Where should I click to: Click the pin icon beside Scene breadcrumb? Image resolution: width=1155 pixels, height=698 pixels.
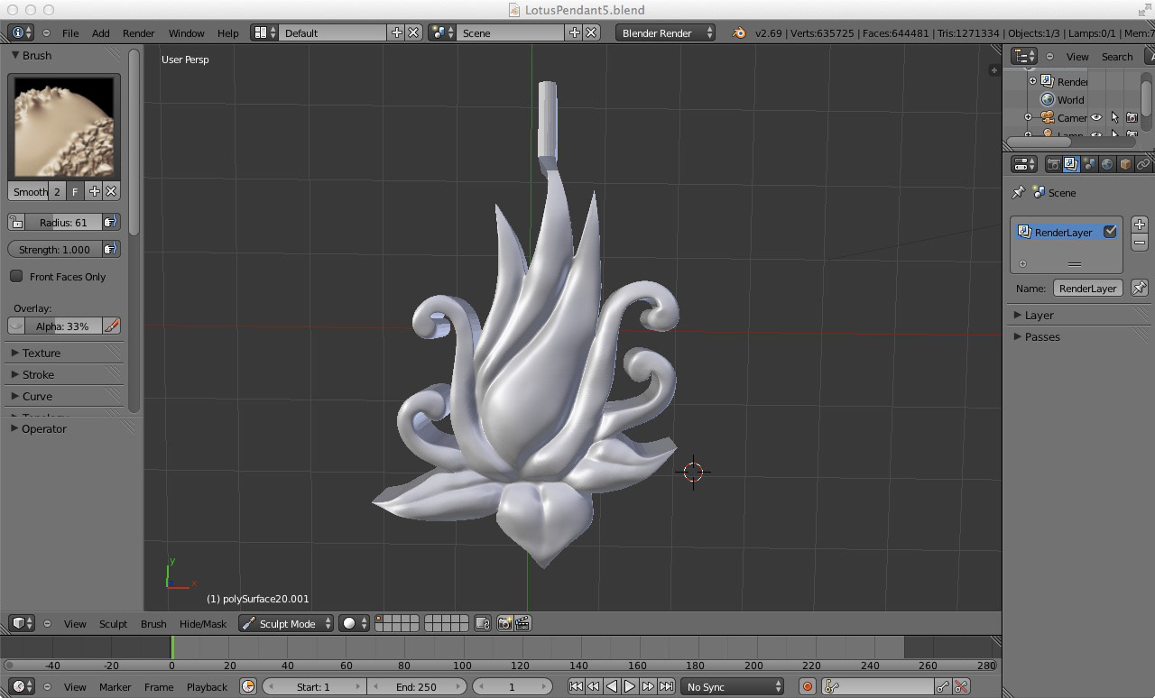[1019, 192]
